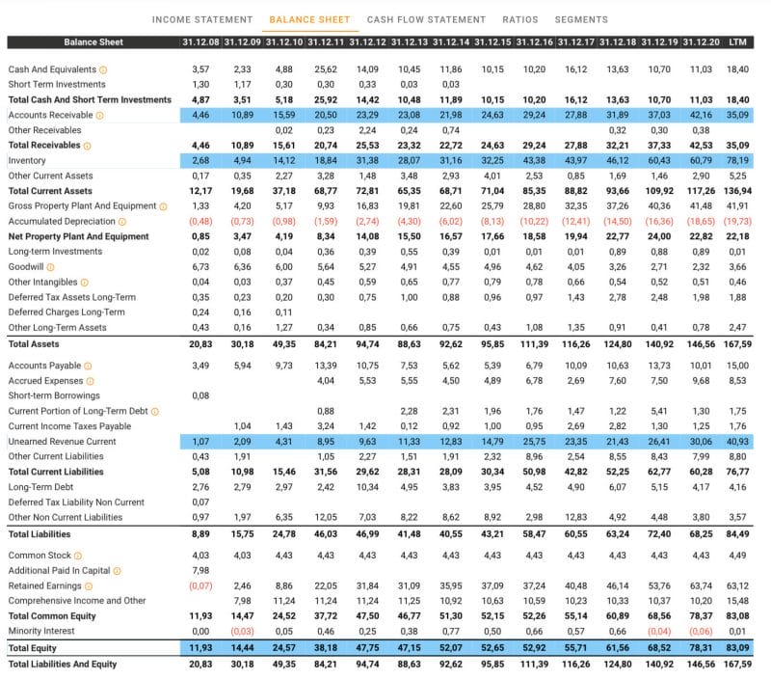Click info icon beside Accounts Receivable

coord(100,116)
